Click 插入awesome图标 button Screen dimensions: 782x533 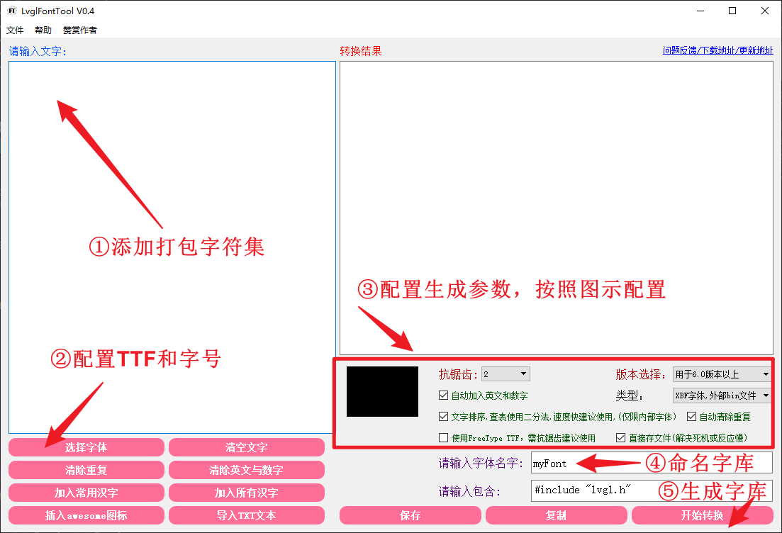pyautogui.click(x=86, y=515)
